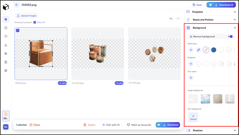239x135 pixels.
Task: Open the templates layout icon in sidebar
Action: click(6, 71)
